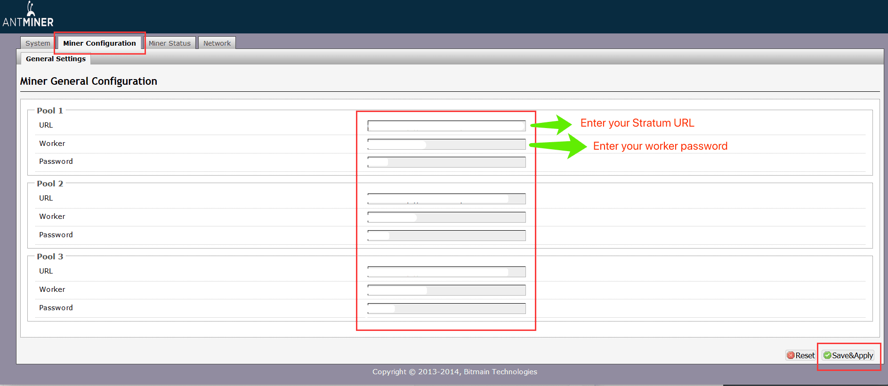The image size is (888, 386).
Task: Switch to the Miner Status tab
Action: [x=170, y=43]
